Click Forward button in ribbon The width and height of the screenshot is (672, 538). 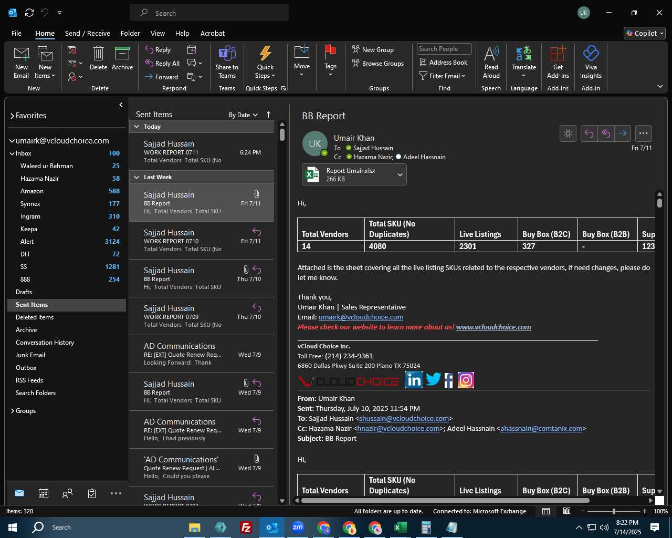162,77
